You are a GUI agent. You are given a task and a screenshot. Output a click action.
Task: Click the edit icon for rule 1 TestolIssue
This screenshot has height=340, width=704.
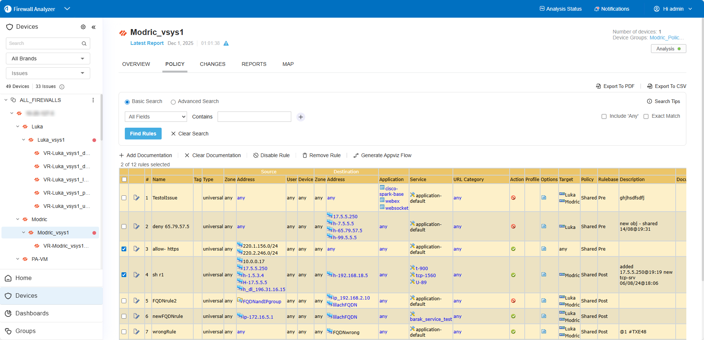137,198
